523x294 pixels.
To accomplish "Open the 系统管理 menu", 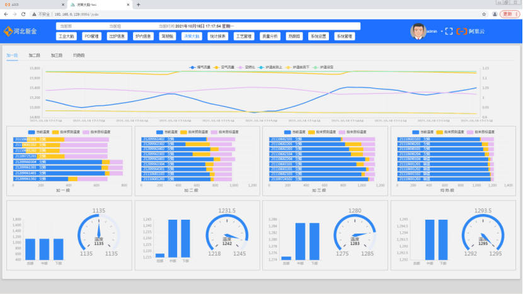I will pos(345,37).
